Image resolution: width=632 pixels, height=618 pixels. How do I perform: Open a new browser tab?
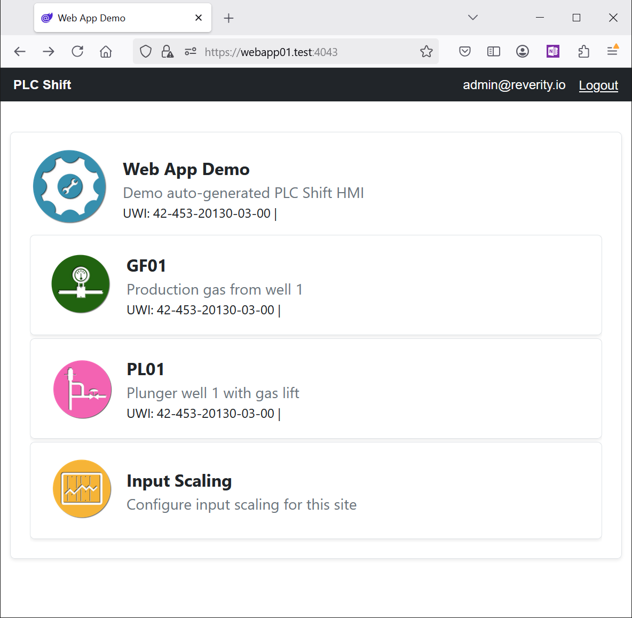coord(228,18)
